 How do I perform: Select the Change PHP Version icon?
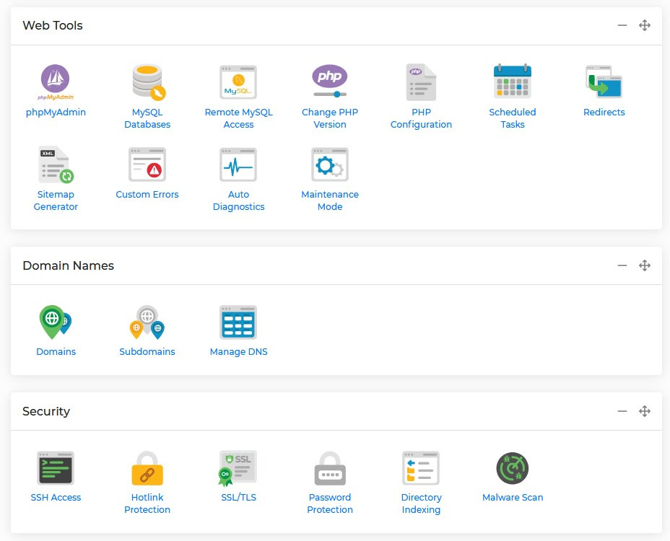[330, 82]
